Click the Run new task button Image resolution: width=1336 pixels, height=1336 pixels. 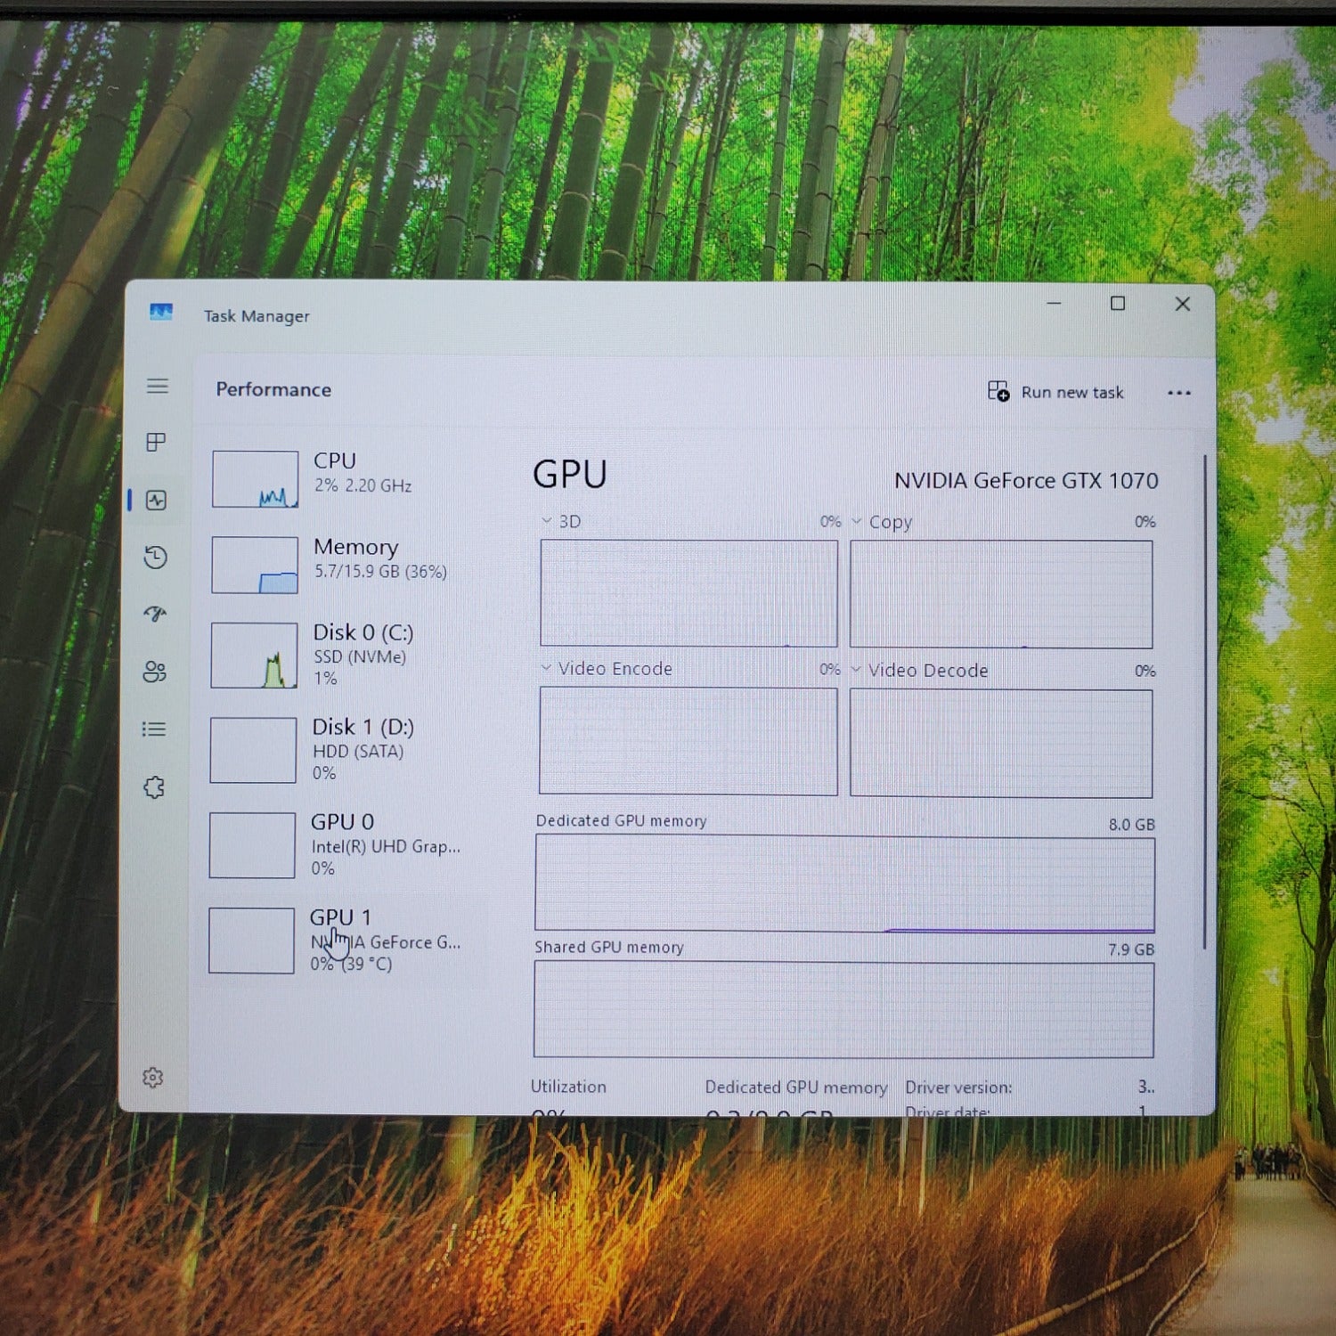[x=1056, y=392]
